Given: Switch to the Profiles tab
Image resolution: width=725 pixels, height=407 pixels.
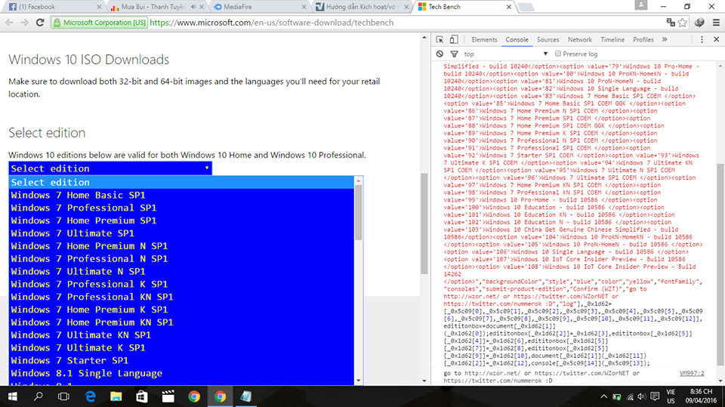Looking at the screenshot, I should click(x=643, y=40).
